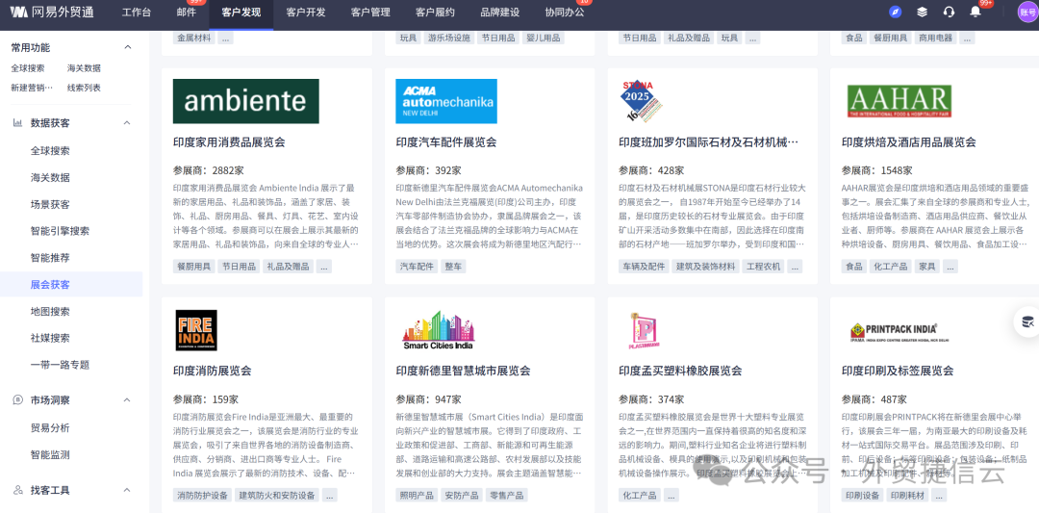Switch to the 邮件 tab
1039x513 pixels.
187,12
